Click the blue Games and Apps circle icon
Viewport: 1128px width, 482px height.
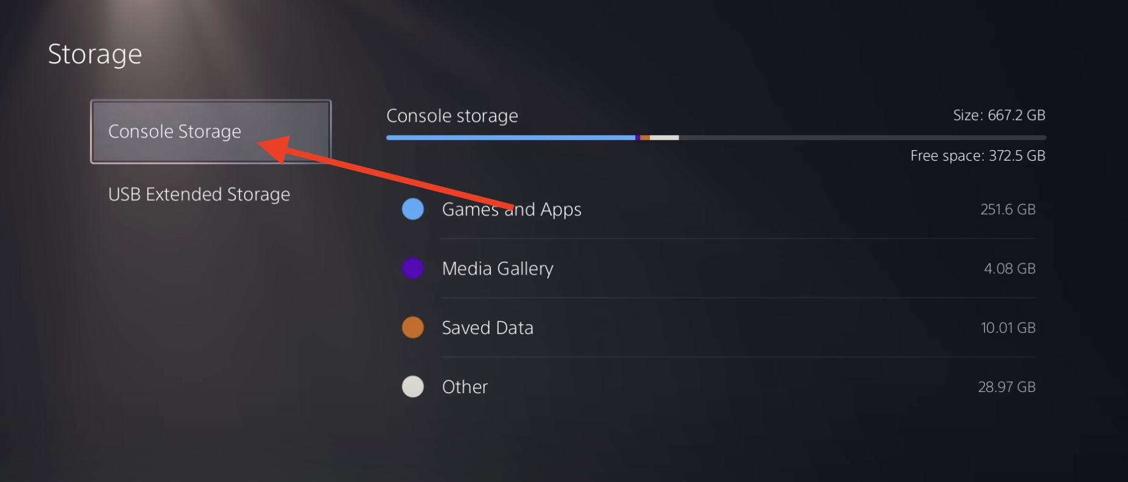(412, 209)
